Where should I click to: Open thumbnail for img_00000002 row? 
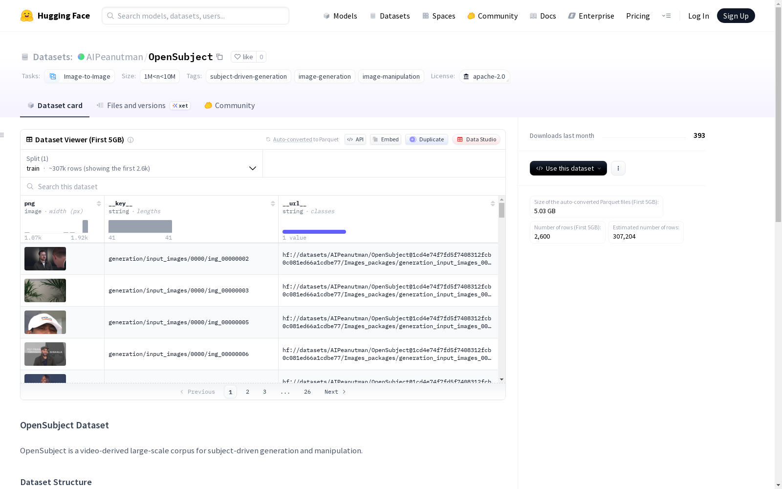pyautogui.click(x=45, y=259)
